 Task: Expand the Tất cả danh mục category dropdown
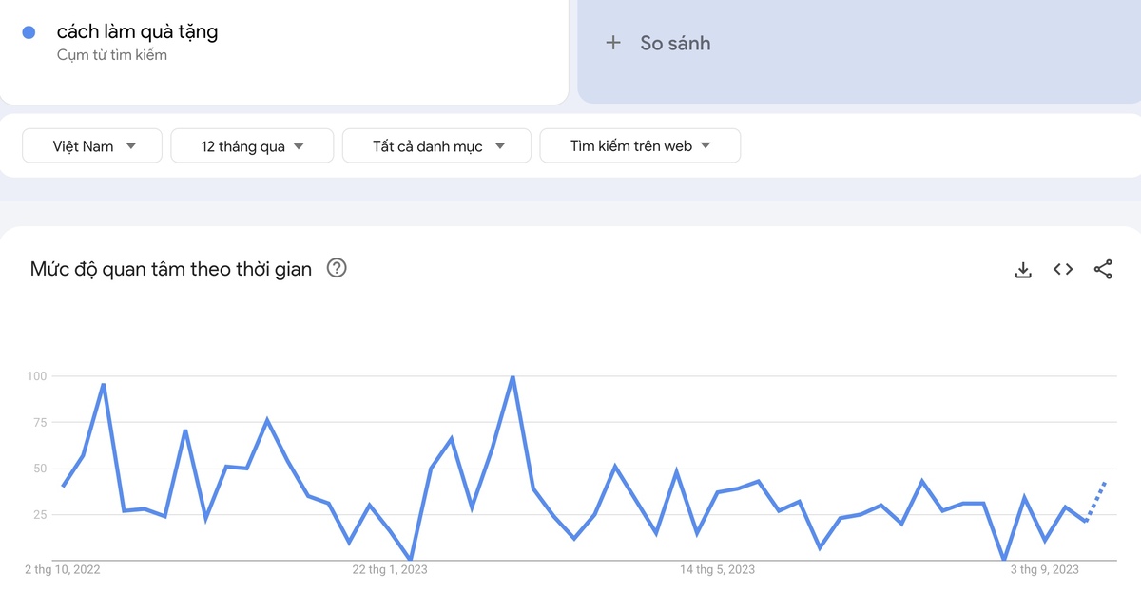[437, 146]
